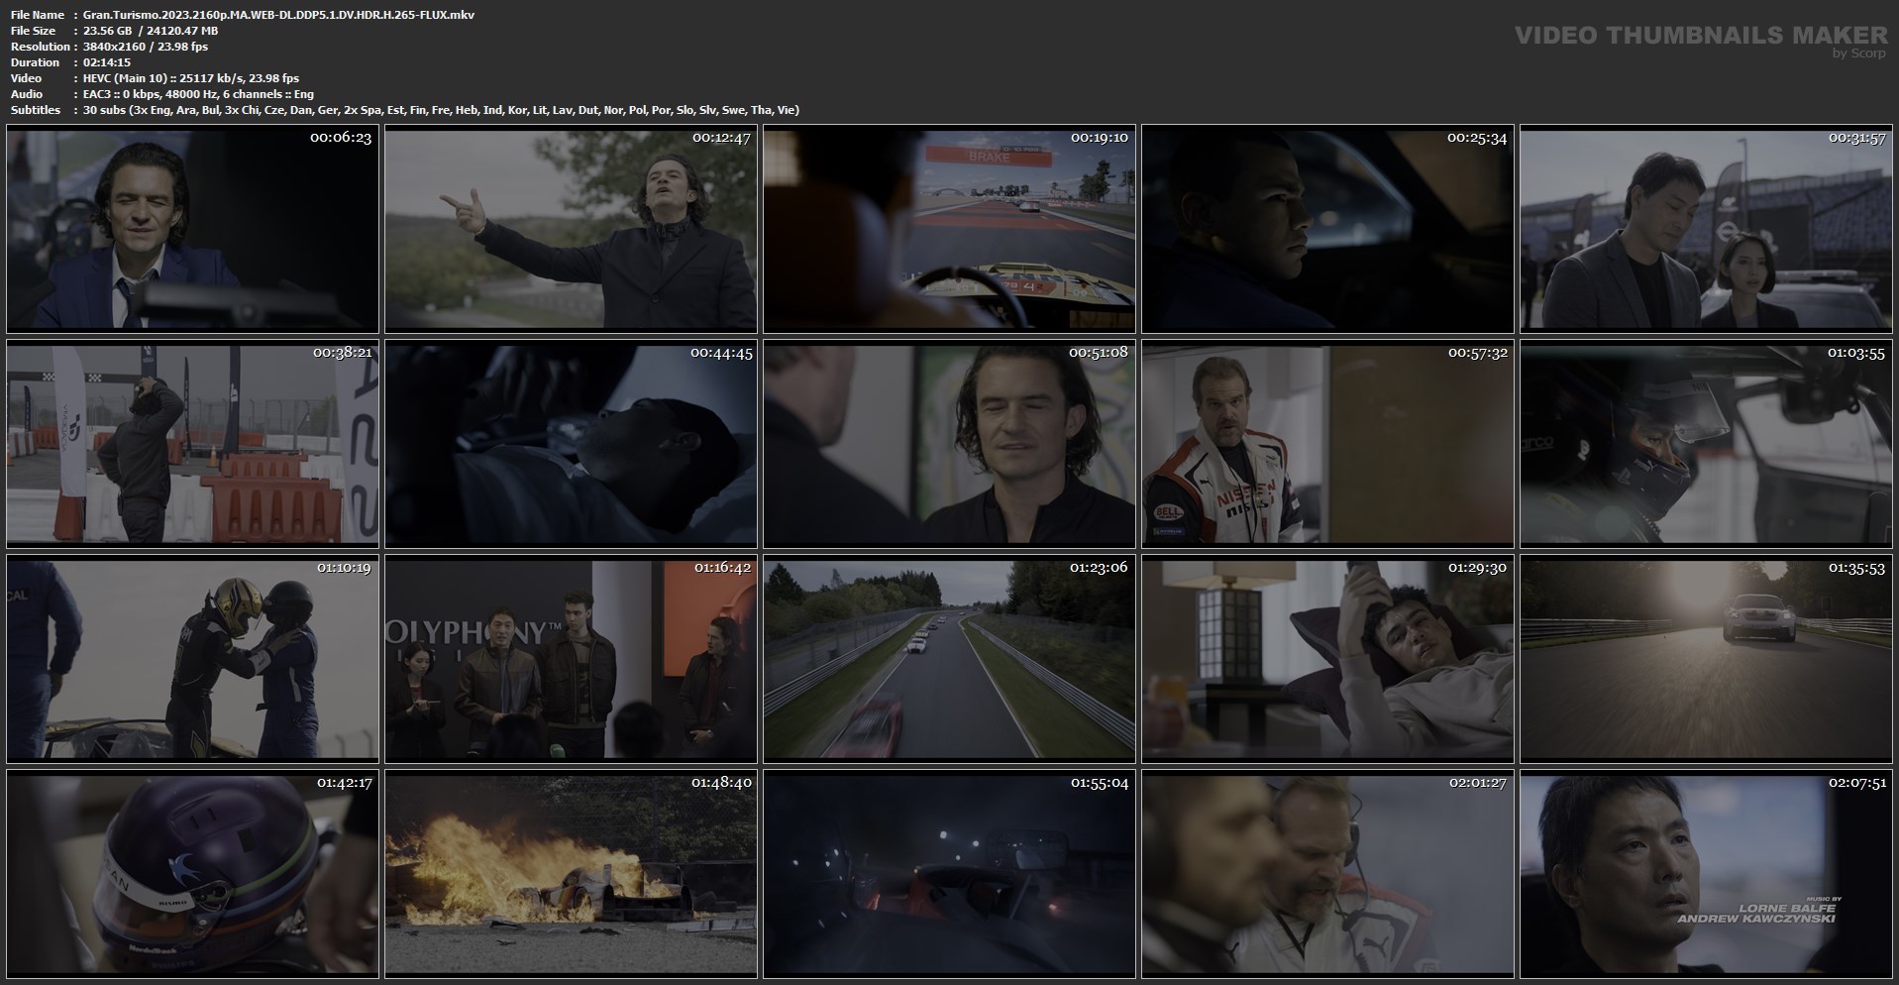The width and height of the screenshot is (1899, 985).
Task: Click the Lorne Balfe credit text
Action: 1787,908
